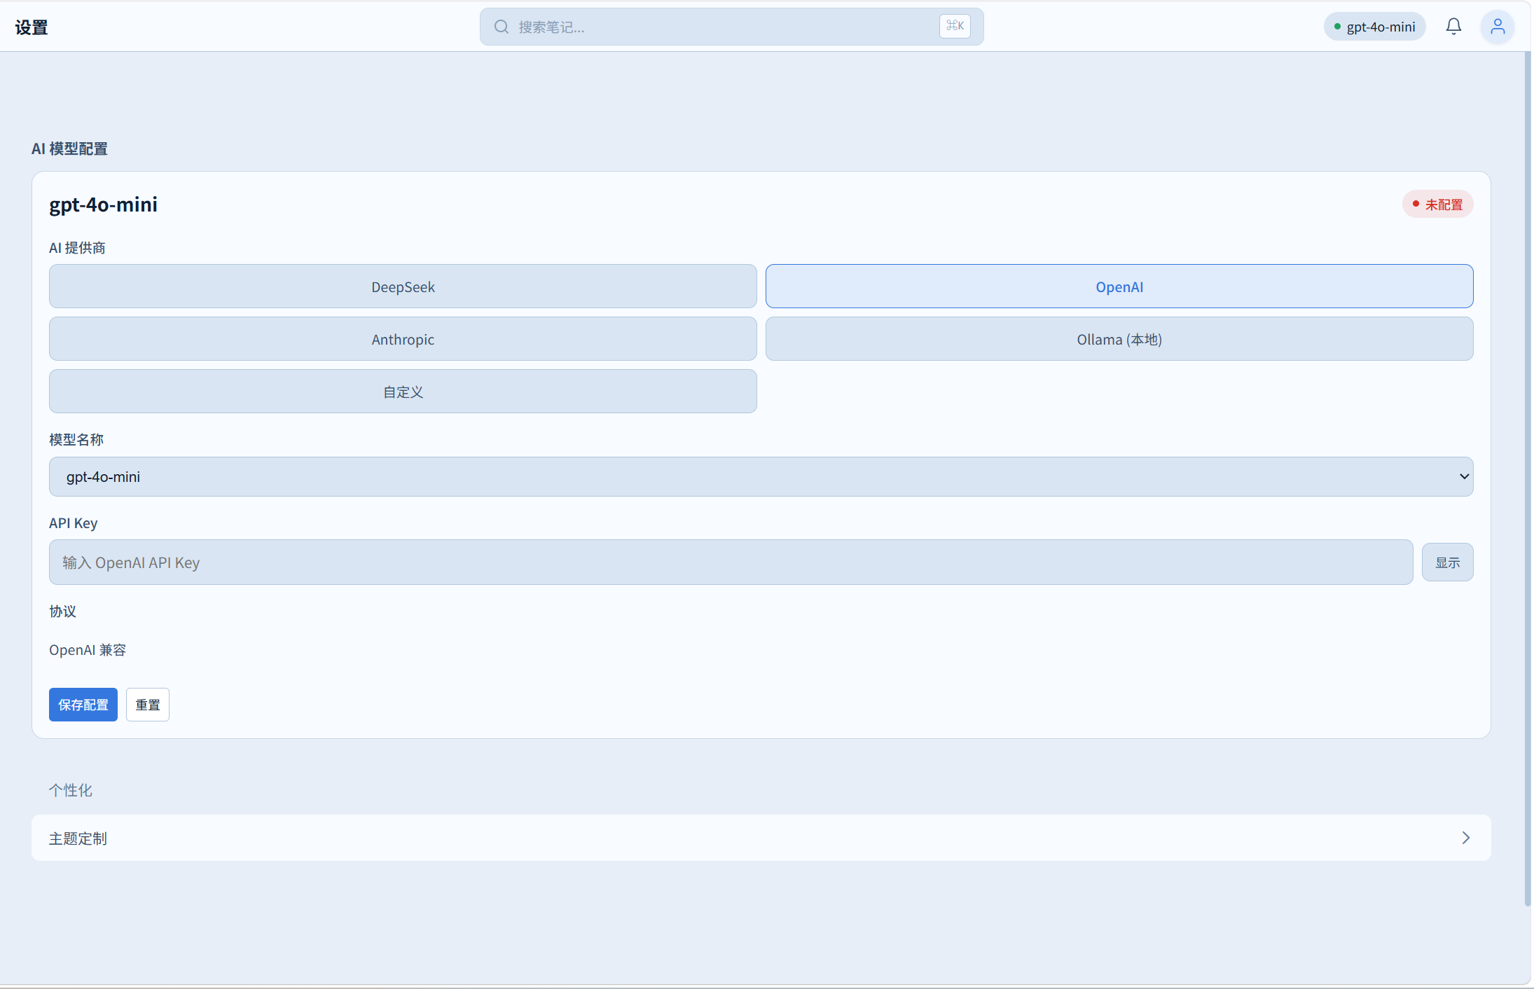
Task: Show the API key with 显示 button
Action: tap(1447, 562)
